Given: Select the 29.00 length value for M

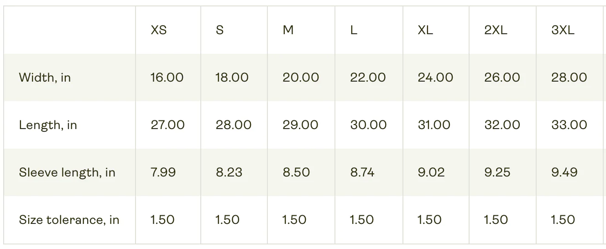Looking at the screenshot, I should pos(300,125).
